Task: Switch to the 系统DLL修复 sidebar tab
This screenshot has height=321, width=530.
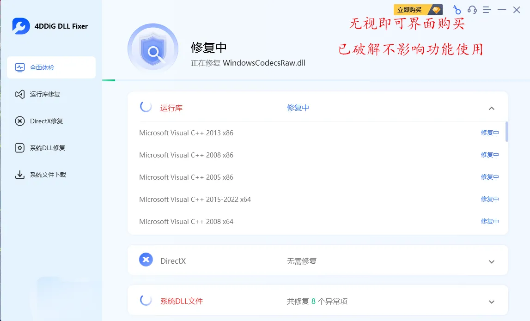Action: pos(51,148)
